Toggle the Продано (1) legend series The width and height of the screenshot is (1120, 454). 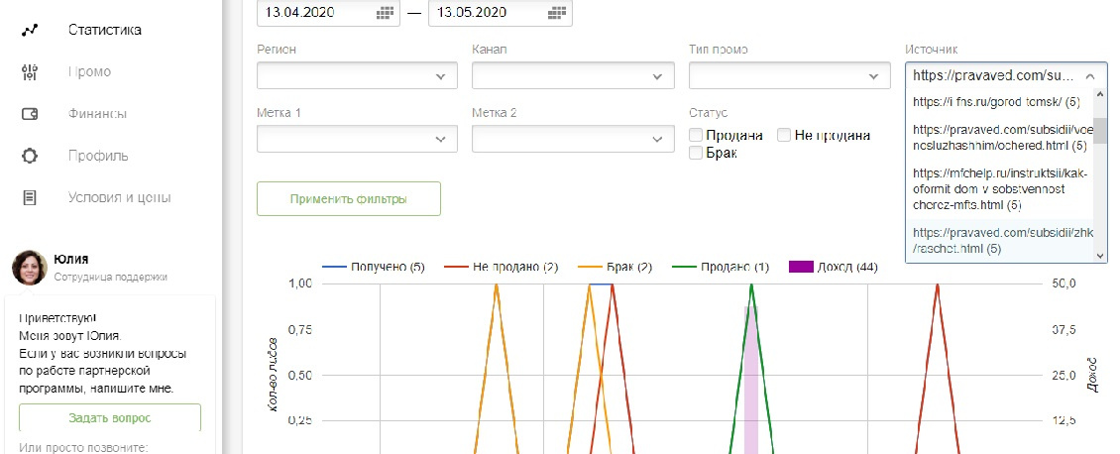721,267
